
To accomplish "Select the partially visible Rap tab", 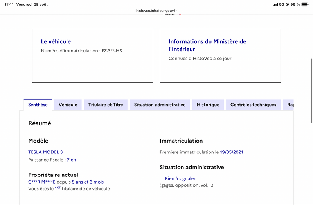I will point(288,105).
